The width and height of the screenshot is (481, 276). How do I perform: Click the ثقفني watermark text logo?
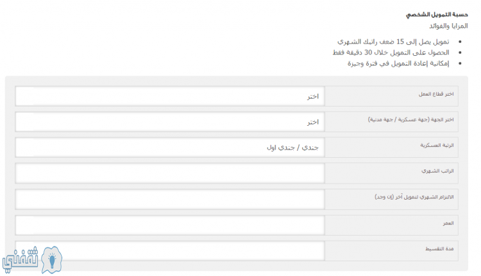coord(21,259)
